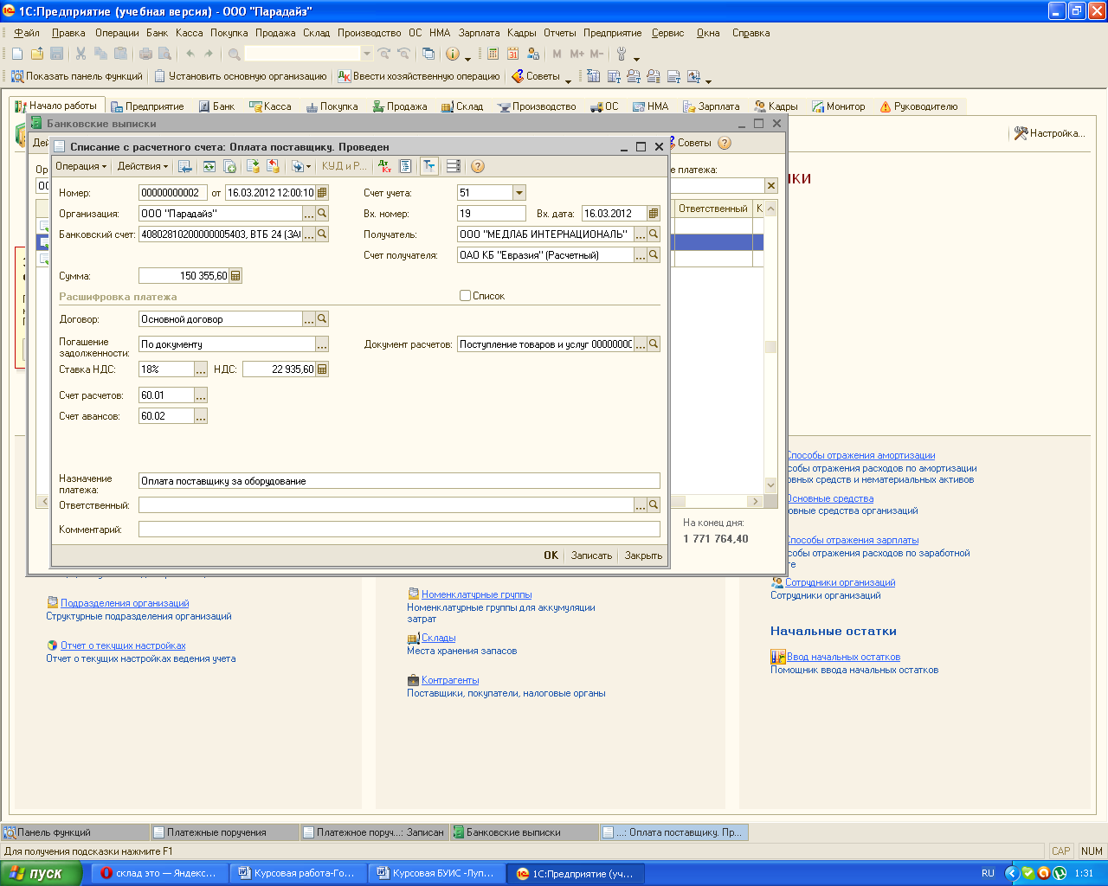
Task: Enable the Список checkbox
Action: (x=466, y=296)
